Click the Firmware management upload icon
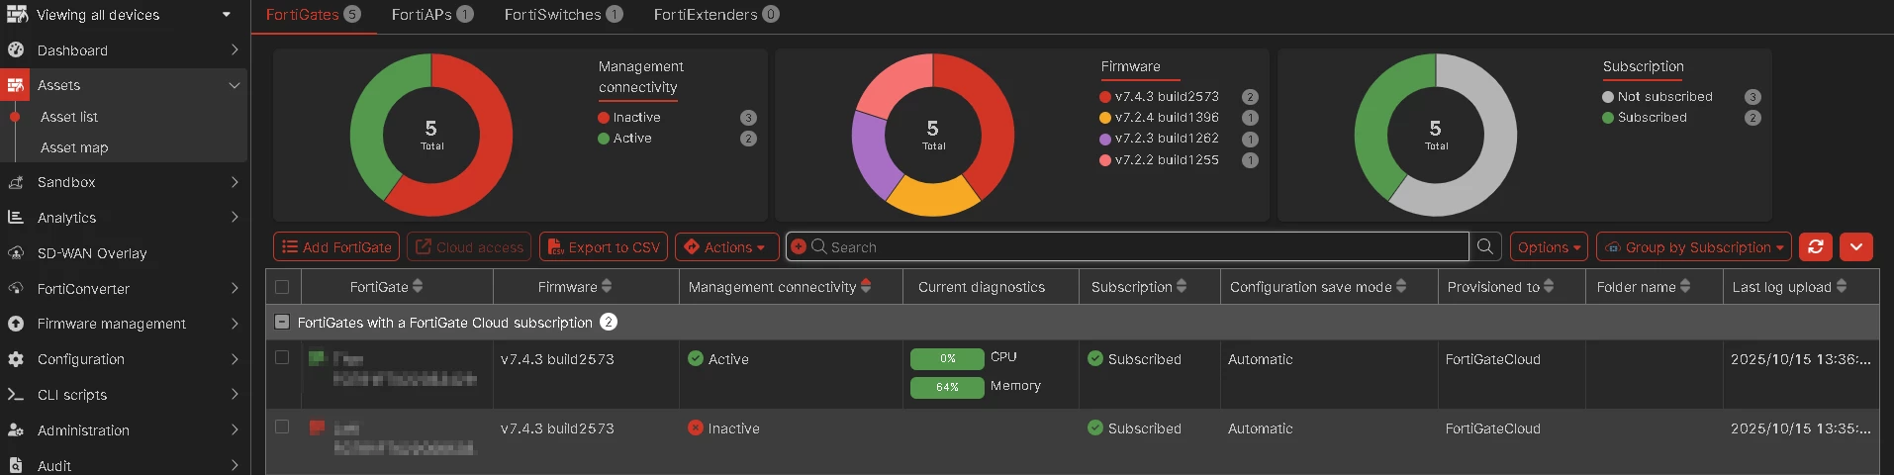Viewport: 1894px width, 475px height. pyautogui.click(x=16, y=324)
